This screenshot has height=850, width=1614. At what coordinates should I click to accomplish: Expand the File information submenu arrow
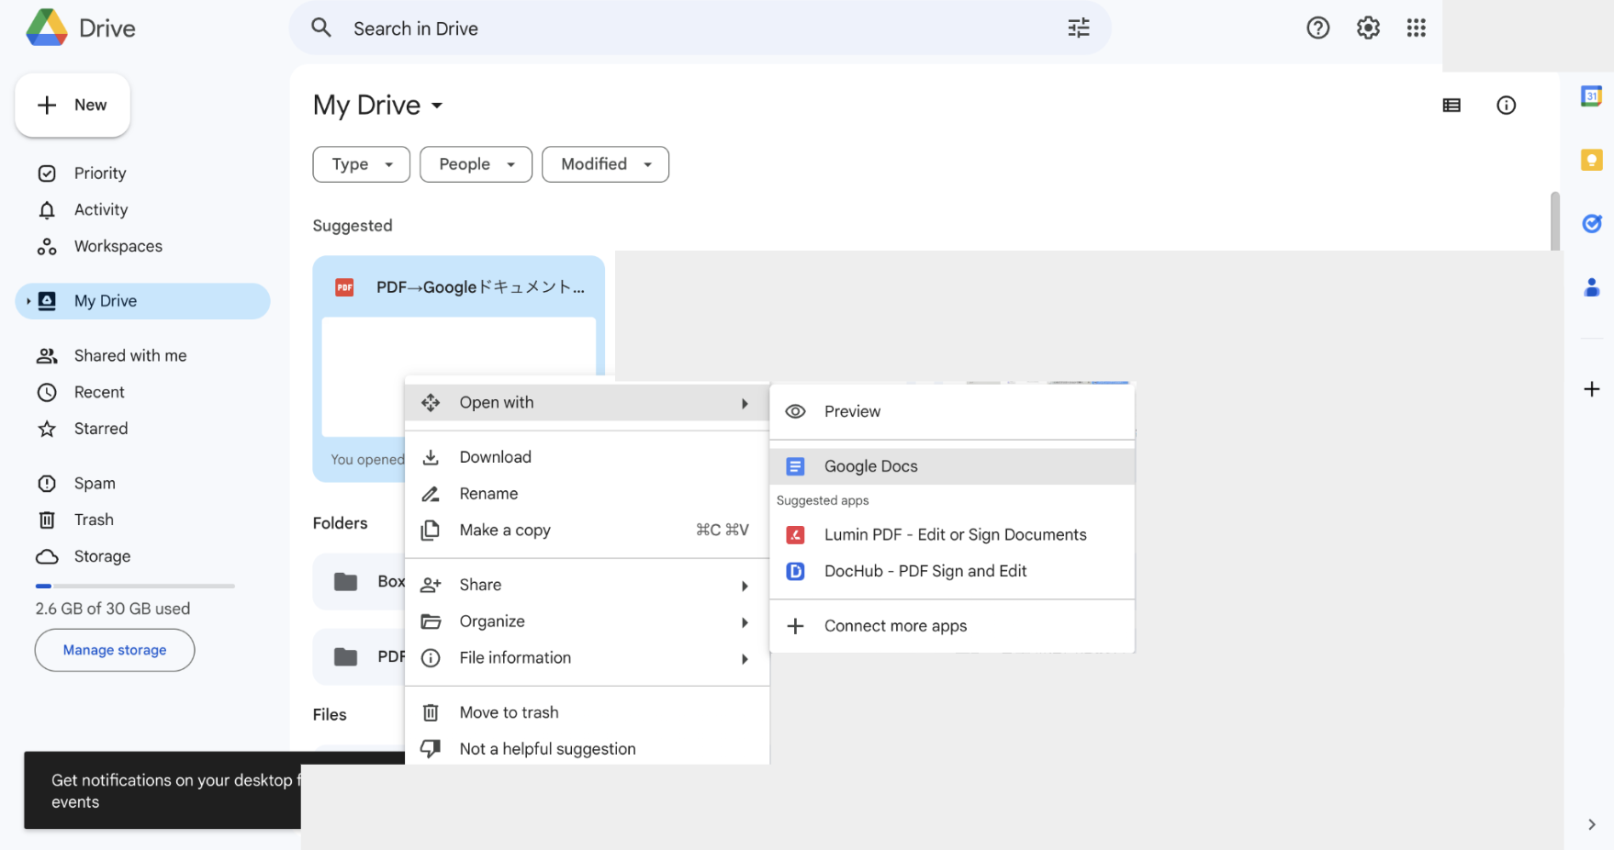745,659
